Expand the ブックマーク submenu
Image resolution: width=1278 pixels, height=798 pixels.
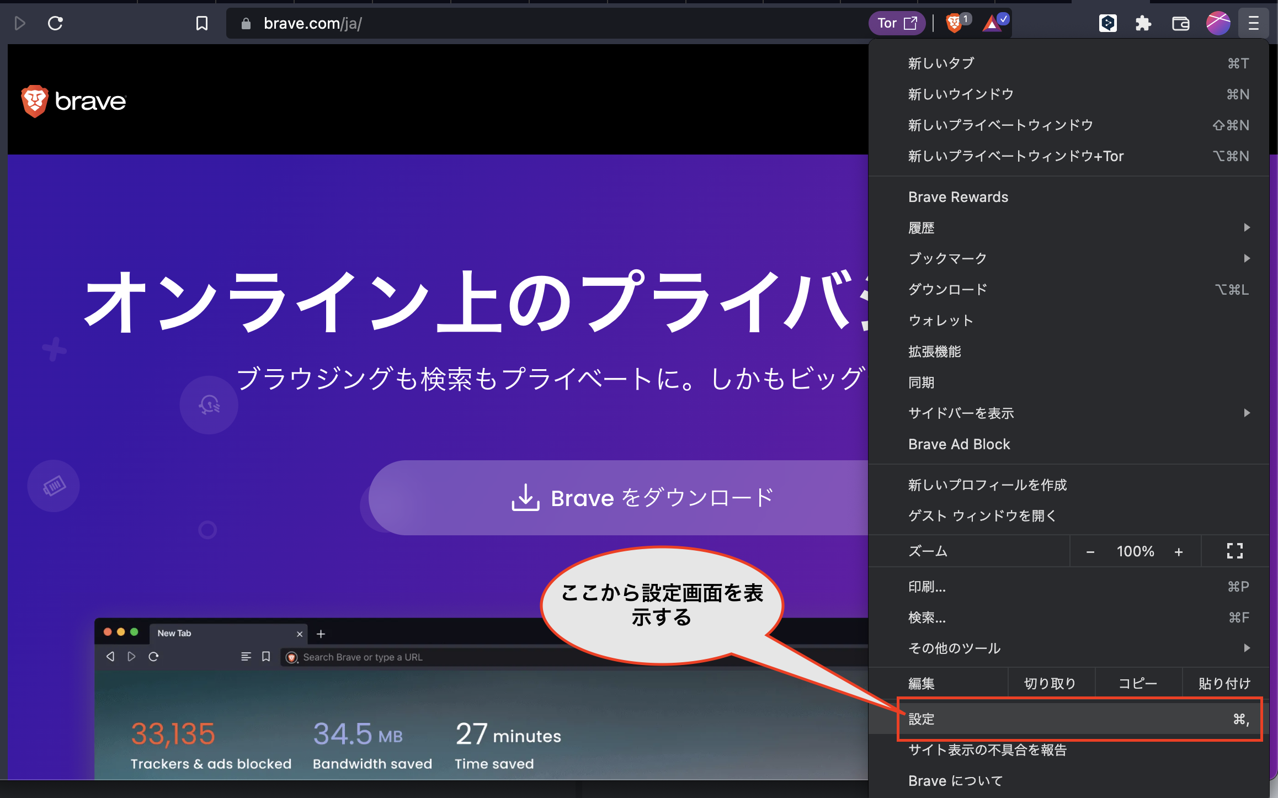tap(1069, 258)
